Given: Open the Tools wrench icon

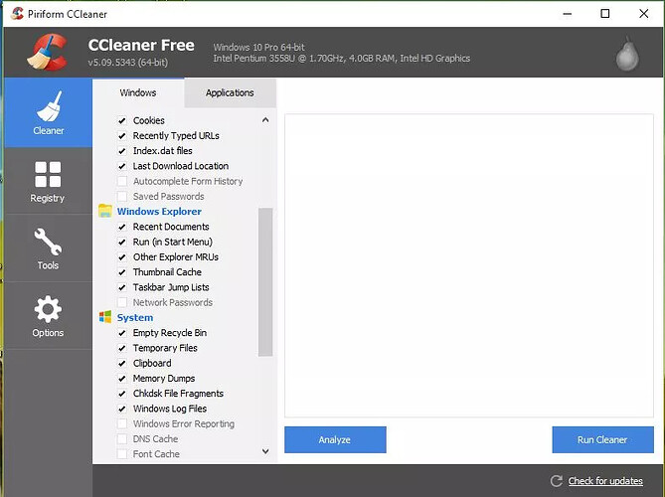Looking at the screenshot, I should (48, 243).
